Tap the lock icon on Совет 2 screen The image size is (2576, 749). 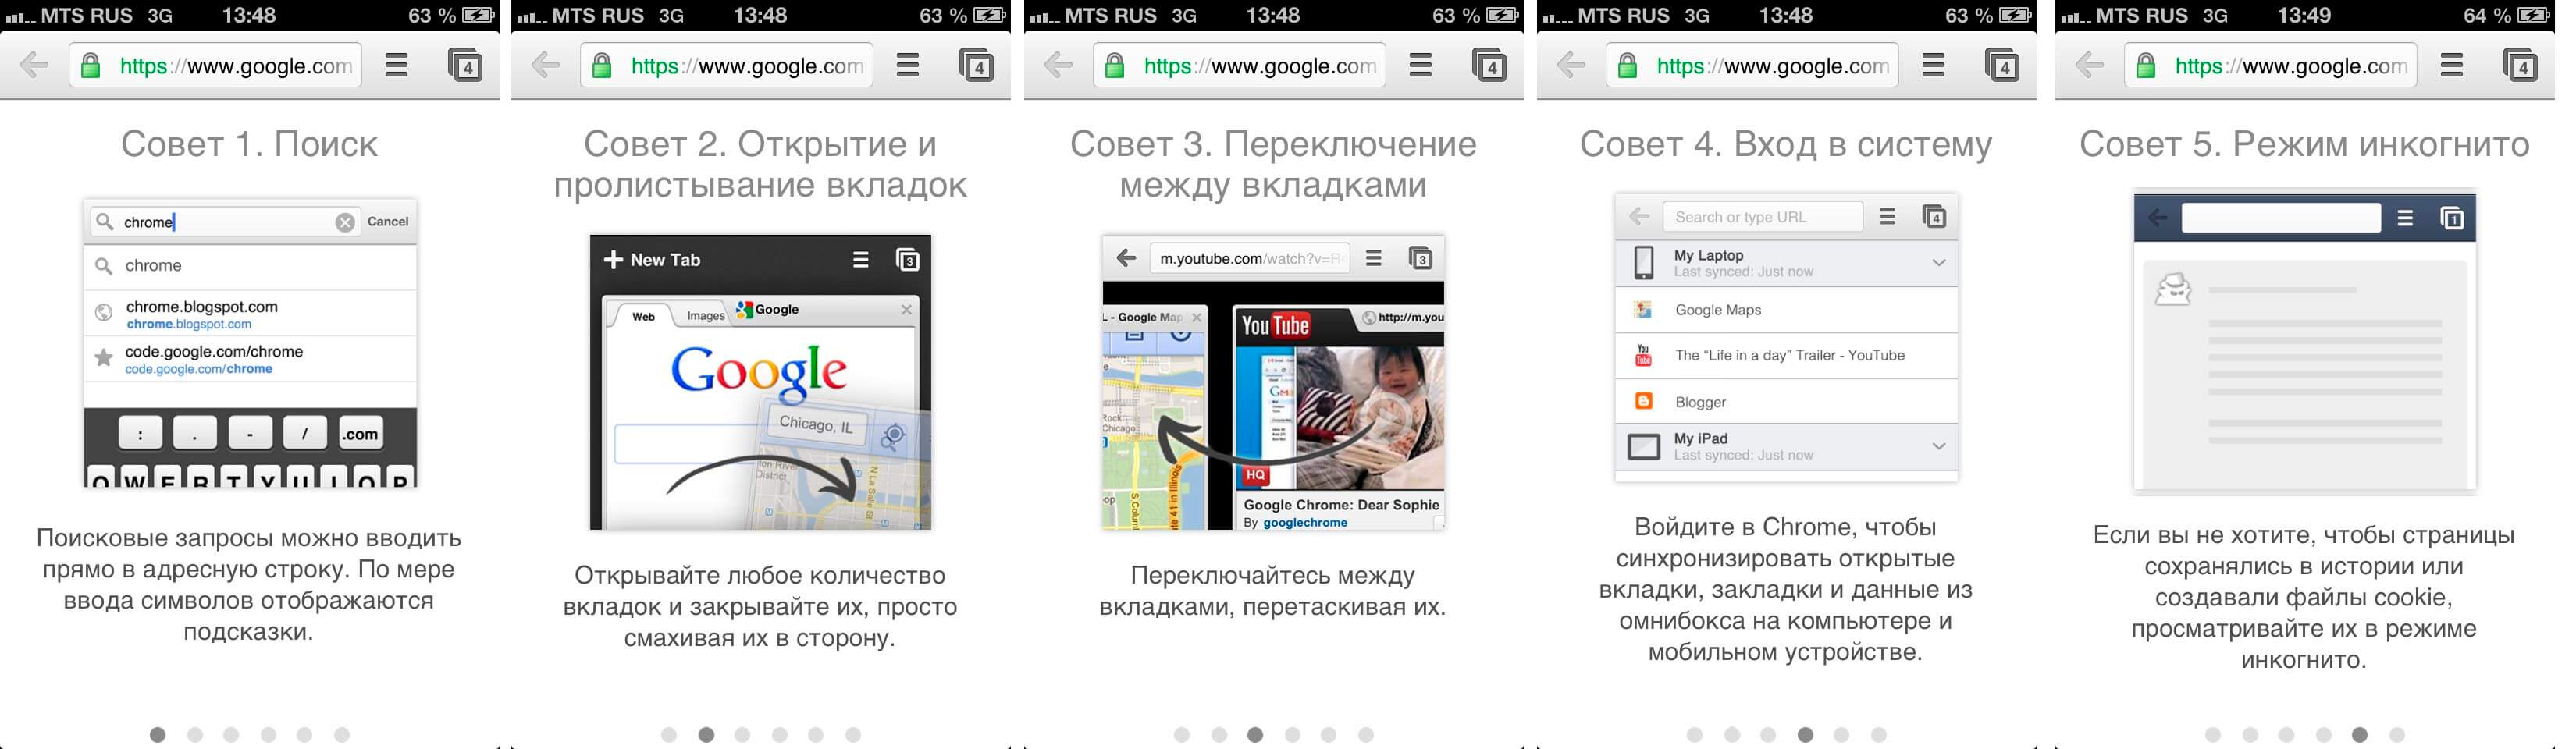(x=602, y=66)
